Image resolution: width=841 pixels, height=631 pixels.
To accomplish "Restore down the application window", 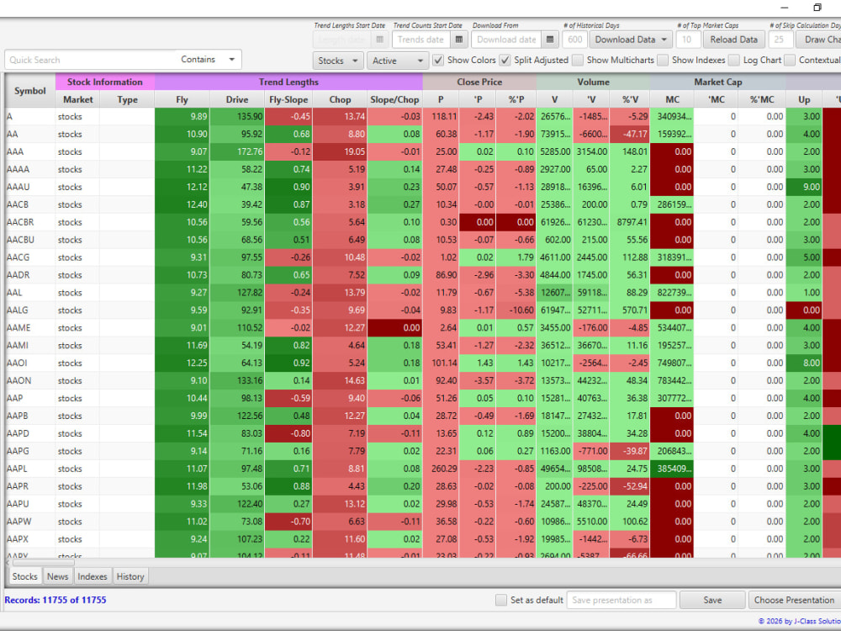I will tap(817, 8).
